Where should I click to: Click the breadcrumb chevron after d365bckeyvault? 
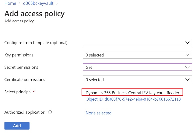coord(57,4)
